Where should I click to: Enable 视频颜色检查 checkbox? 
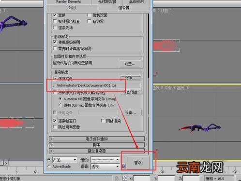pyautogui.click(x=55, y=21)
